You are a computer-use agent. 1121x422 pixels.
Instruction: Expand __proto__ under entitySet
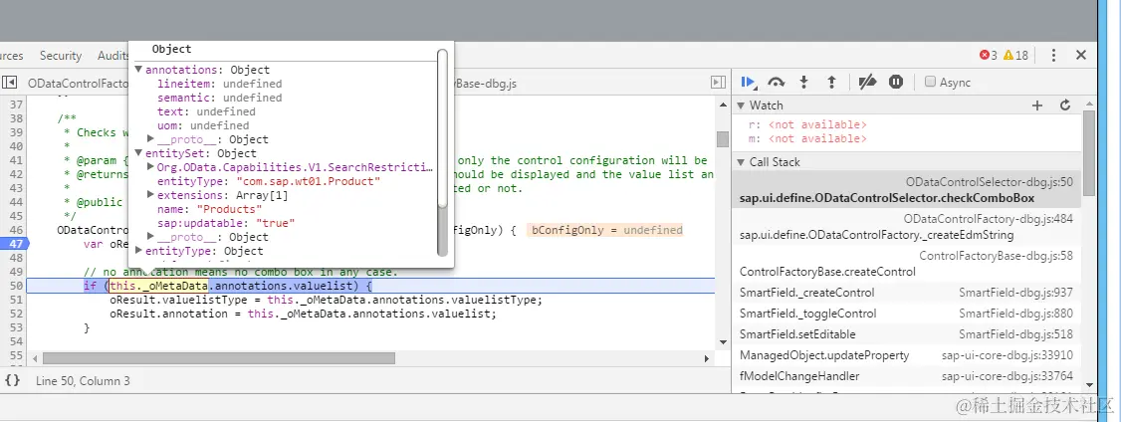151,237
